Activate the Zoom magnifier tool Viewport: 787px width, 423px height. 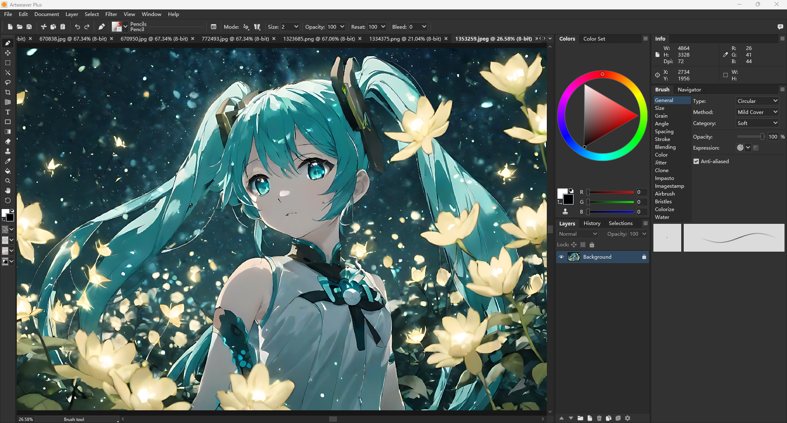(7, 181)
